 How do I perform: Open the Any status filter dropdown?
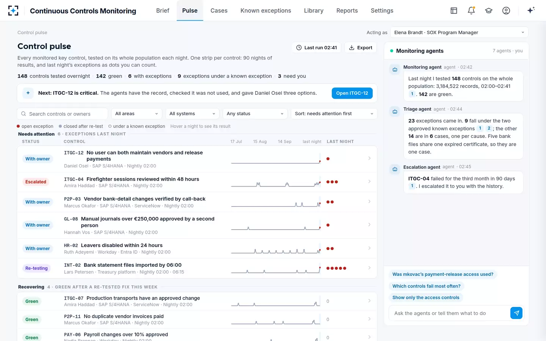[x=255, y=114]
